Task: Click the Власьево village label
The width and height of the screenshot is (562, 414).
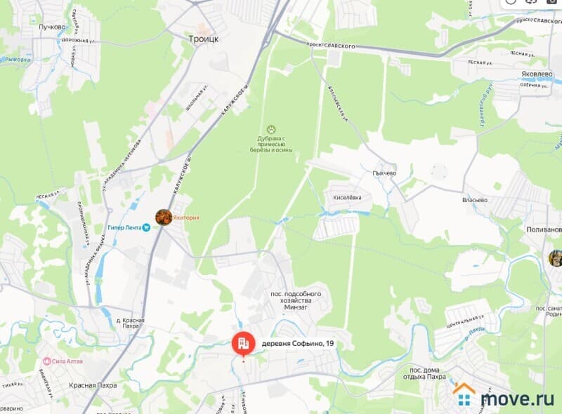Action: [x=475, y=200]
